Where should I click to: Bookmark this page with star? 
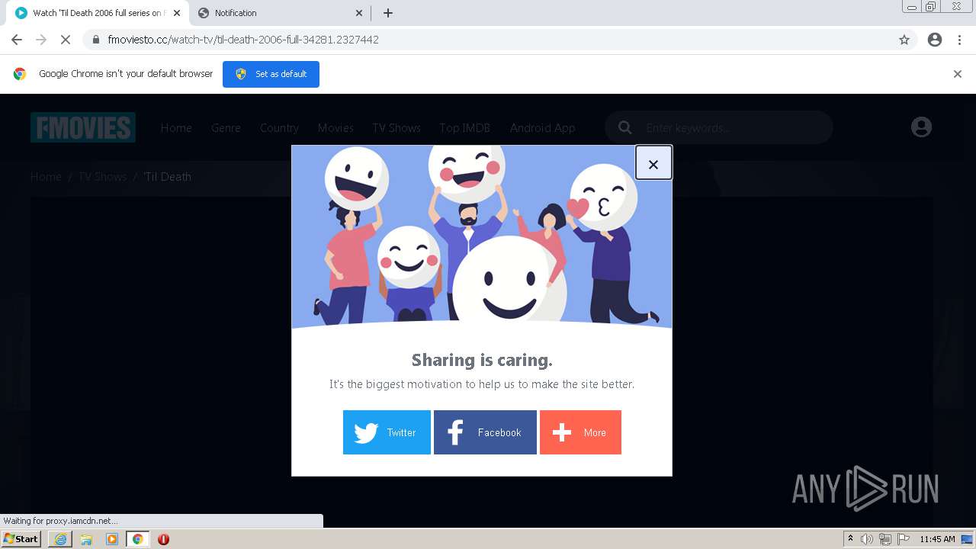(904, 40)
